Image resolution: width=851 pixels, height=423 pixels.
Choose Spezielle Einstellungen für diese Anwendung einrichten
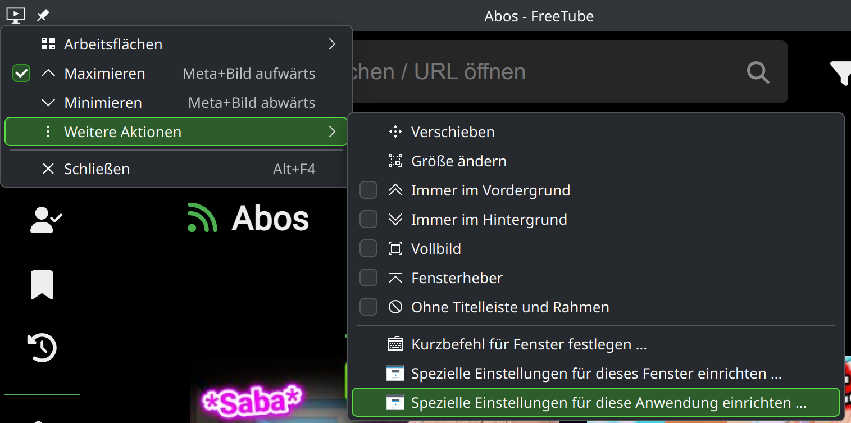click(595, 403)
